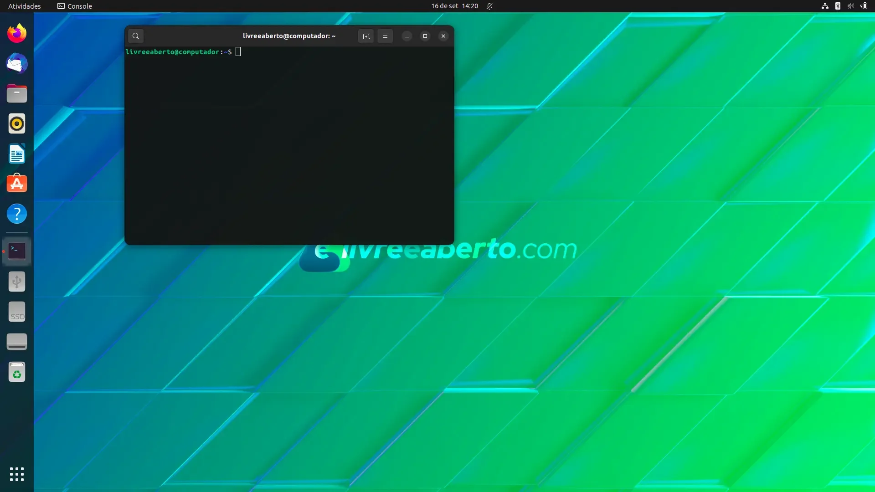Image resolution: width=875 pixels, height=492 pixels.
Task: Open the Trash in dock
Action: point(17,372)
